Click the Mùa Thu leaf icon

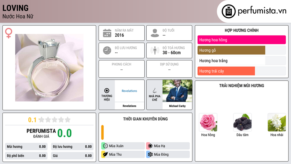pos(105,154)
